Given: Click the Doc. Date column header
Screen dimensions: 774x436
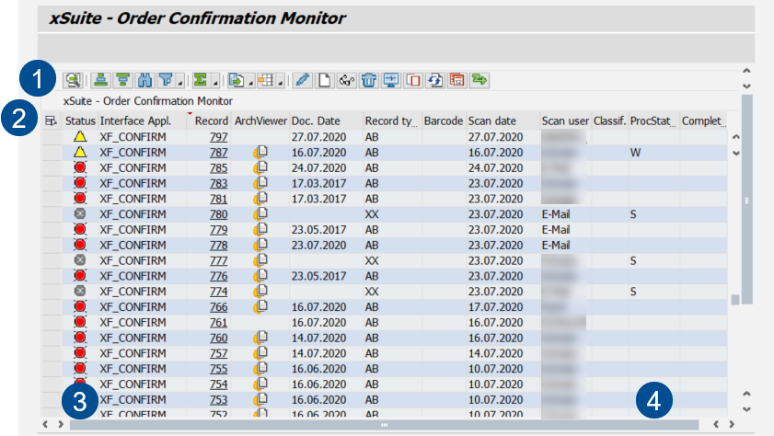Looking at the screenshot, I should click(x=327, y=120).
